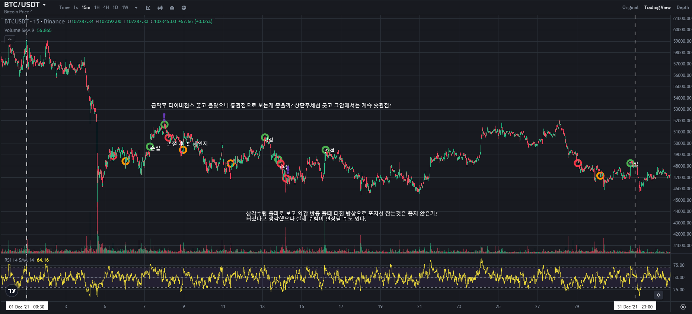Viewport: 692px width, 314px height.
Task: Click the 50000.00 price axis label
Action: coord(682,143)
